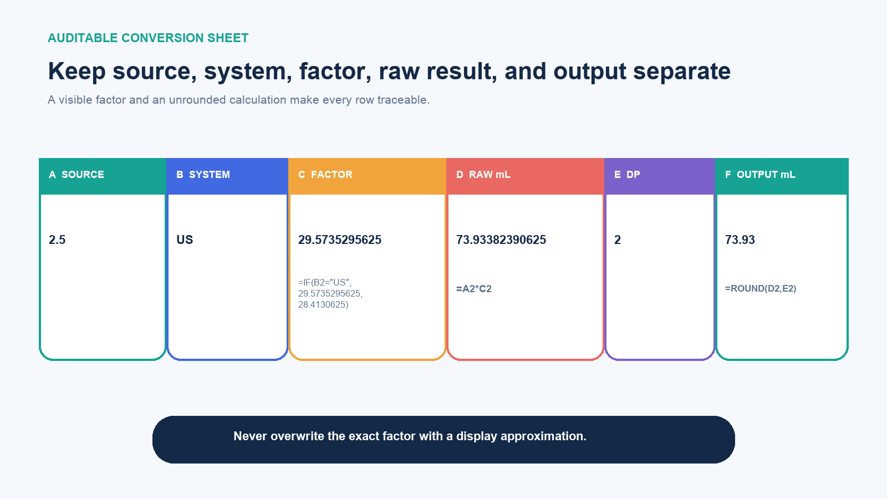
Task: Click the source value 2.5
Action: (x=57, y=240)
